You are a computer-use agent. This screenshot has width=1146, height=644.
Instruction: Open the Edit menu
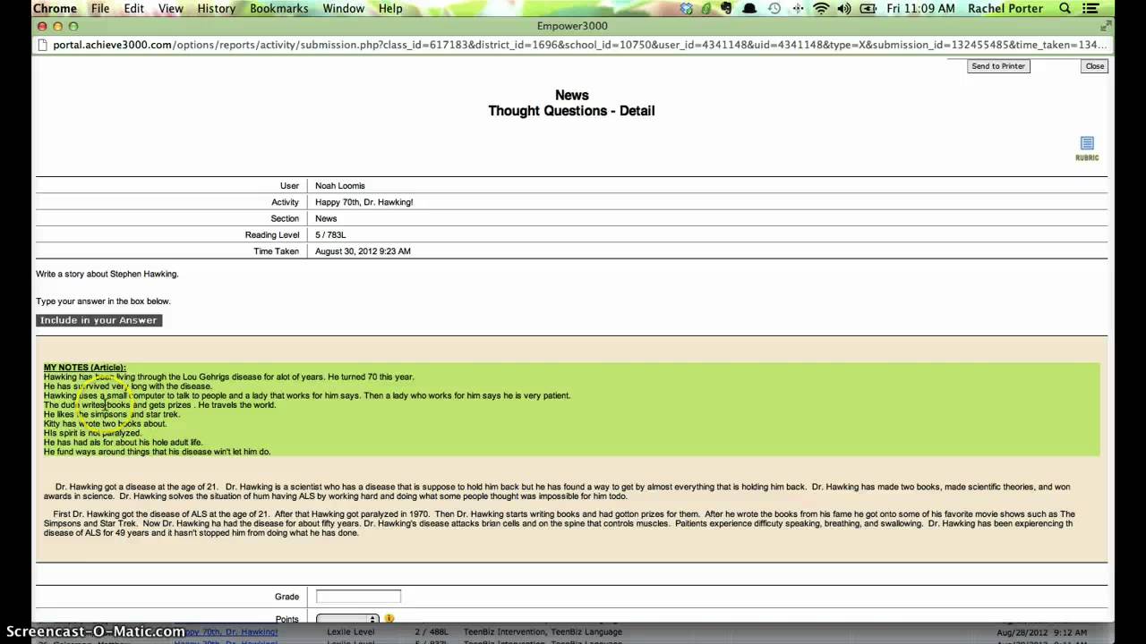pos(134,8)
